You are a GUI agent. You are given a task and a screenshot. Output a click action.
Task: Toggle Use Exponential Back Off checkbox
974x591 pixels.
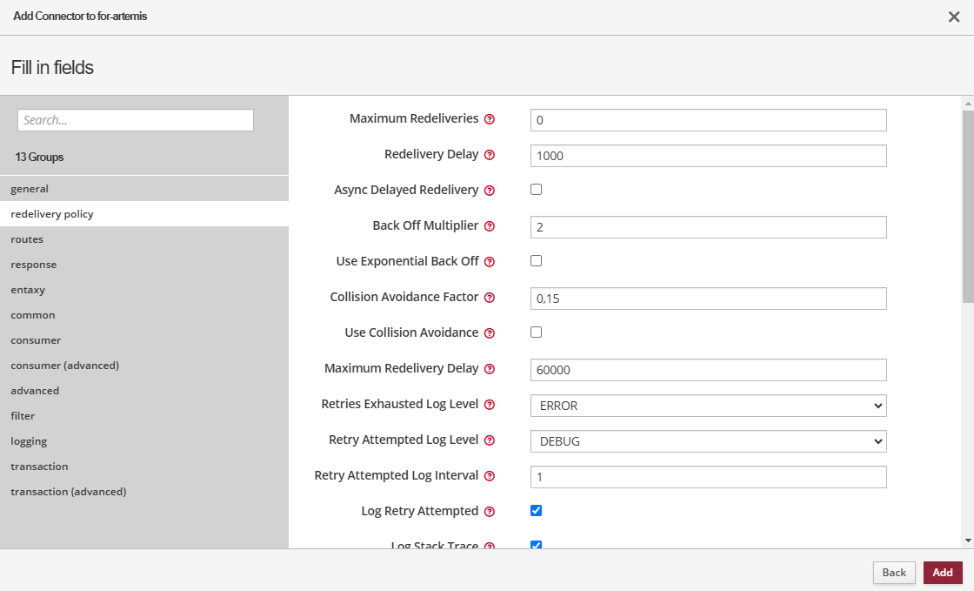536,261
